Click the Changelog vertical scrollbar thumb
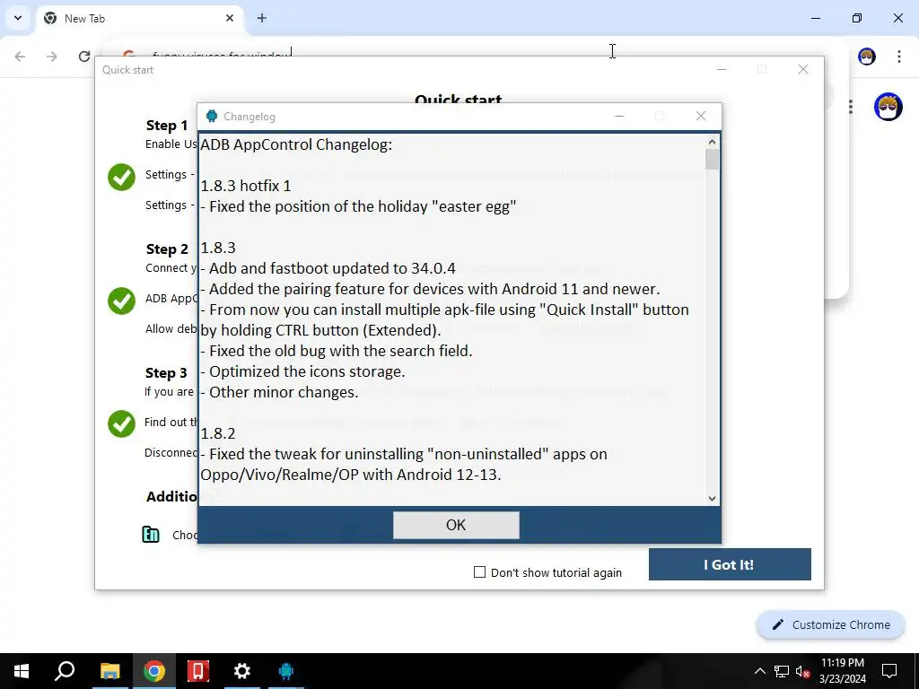Viewport: 919px width, 689px height. [712, 160]
